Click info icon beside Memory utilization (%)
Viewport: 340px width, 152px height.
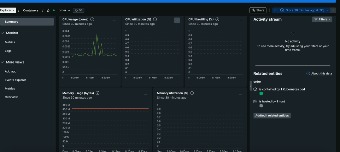[192, 93]
